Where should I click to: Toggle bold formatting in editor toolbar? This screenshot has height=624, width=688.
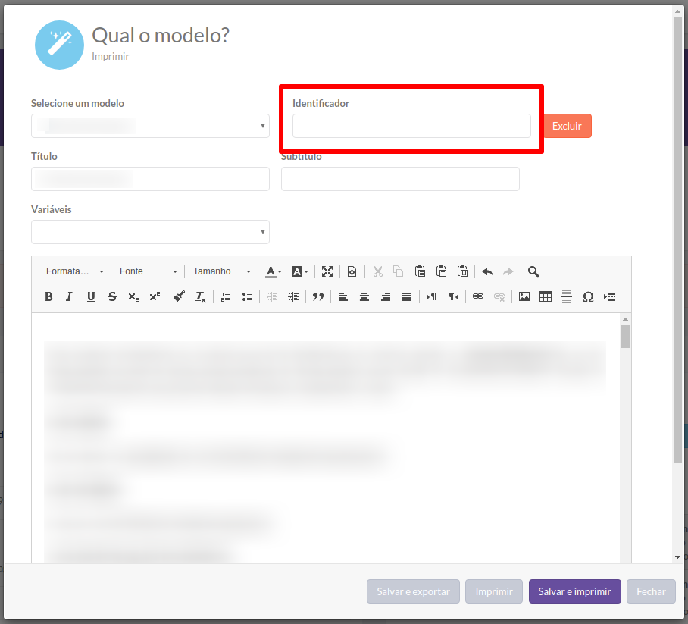48,297
